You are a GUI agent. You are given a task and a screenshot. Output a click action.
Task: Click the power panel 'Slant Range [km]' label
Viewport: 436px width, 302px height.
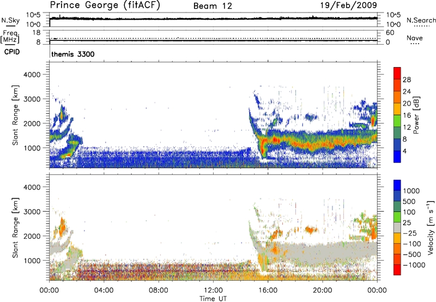click(x=15, y=115)
